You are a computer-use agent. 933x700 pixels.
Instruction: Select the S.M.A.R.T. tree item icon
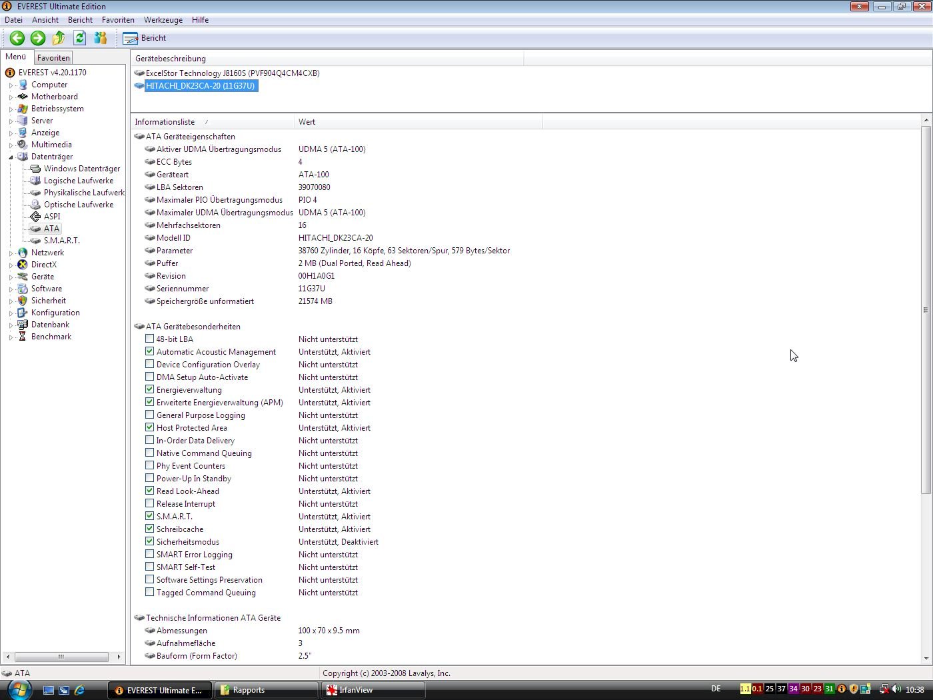(x=36, y=241)
